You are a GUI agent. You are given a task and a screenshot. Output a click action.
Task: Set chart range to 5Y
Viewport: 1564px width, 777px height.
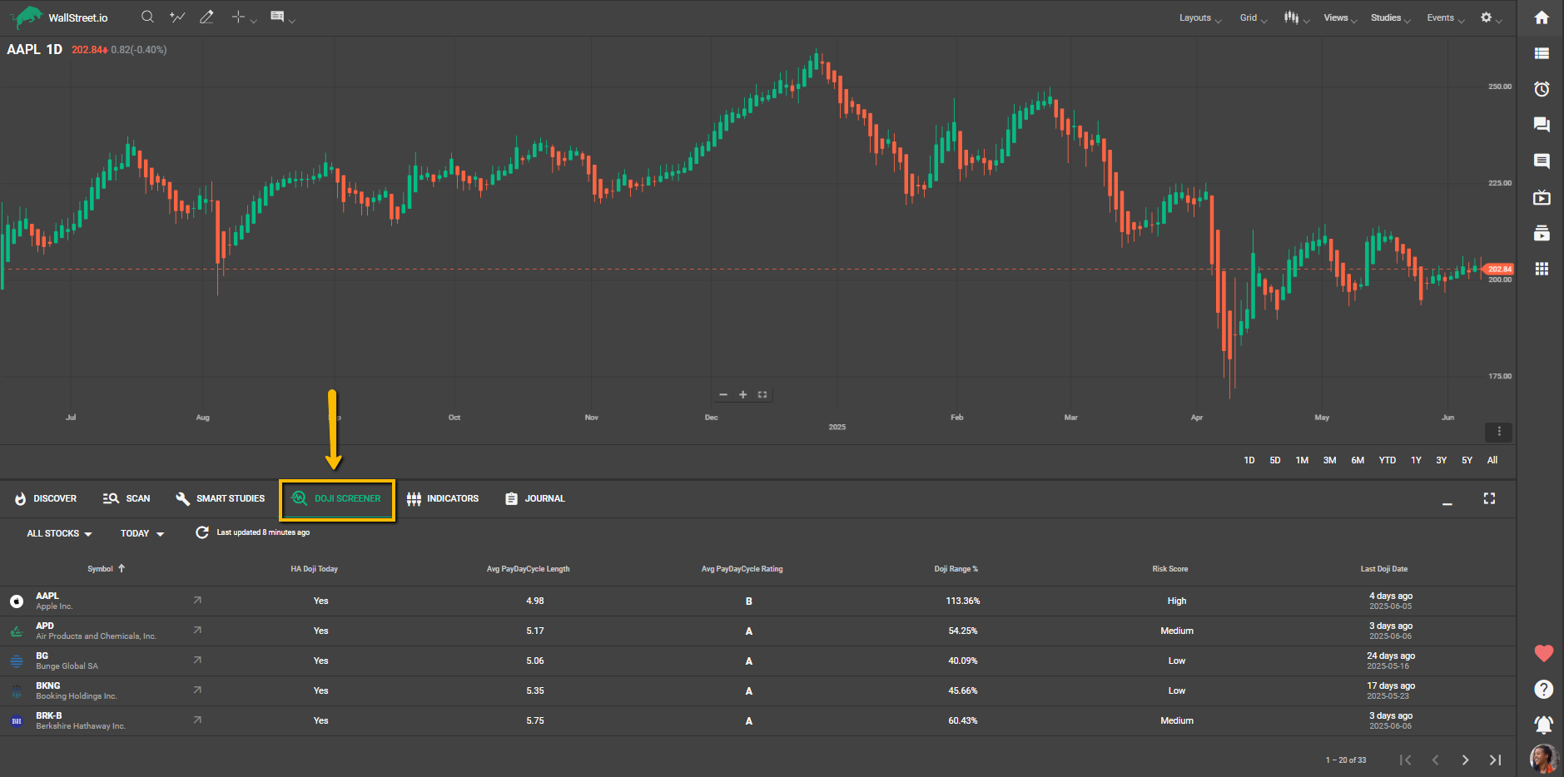point(1467,460)
